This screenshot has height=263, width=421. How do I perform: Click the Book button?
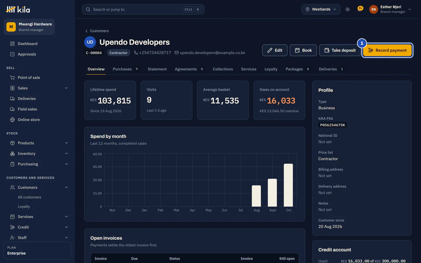coord(303,50)
